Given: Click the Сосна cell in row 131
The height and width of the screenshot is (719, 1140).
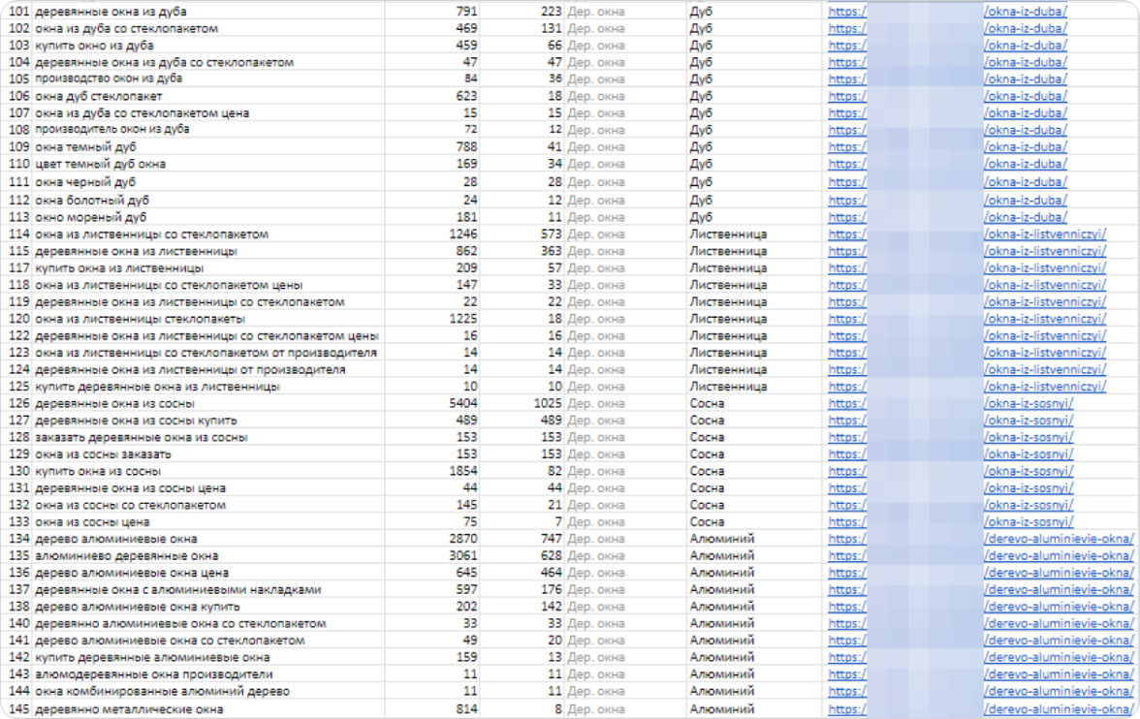Looking at the screenshot, I should pos(707,487).
